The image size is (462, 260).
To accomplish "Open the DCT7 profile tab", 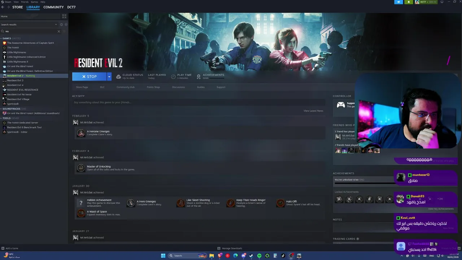I will 71,7.
